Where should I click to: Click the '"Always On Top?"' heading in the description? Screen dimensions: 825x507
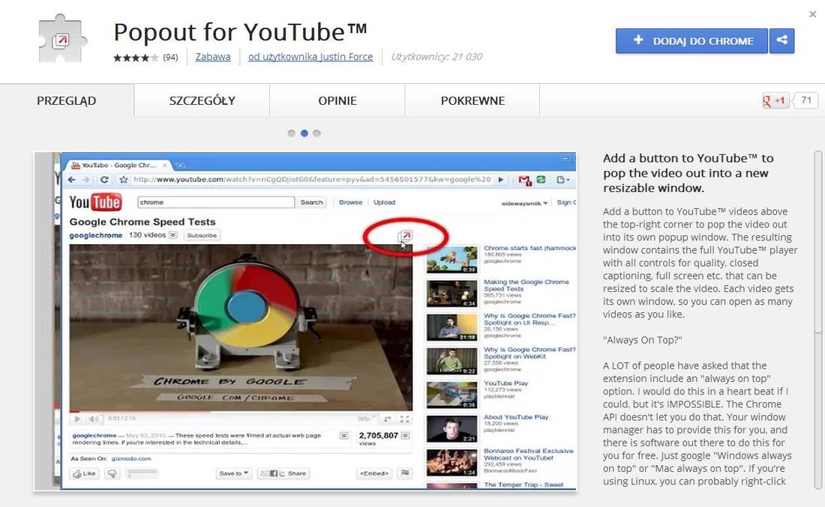pos(643,340)
